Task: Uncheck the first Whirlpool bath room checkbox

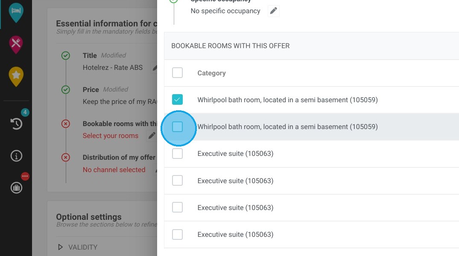Action: click(x=177, y=100)
